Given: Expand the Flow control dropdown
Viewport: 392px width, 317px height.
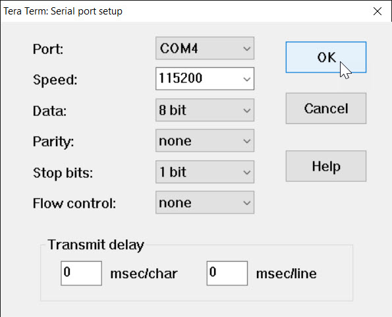Looking at the screenshot, I should tap(205, 202).
